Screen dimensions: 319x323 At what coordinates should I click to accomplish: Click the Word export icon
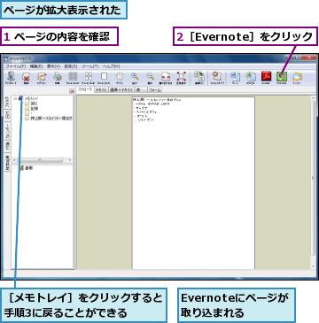(x=236, y=77)
